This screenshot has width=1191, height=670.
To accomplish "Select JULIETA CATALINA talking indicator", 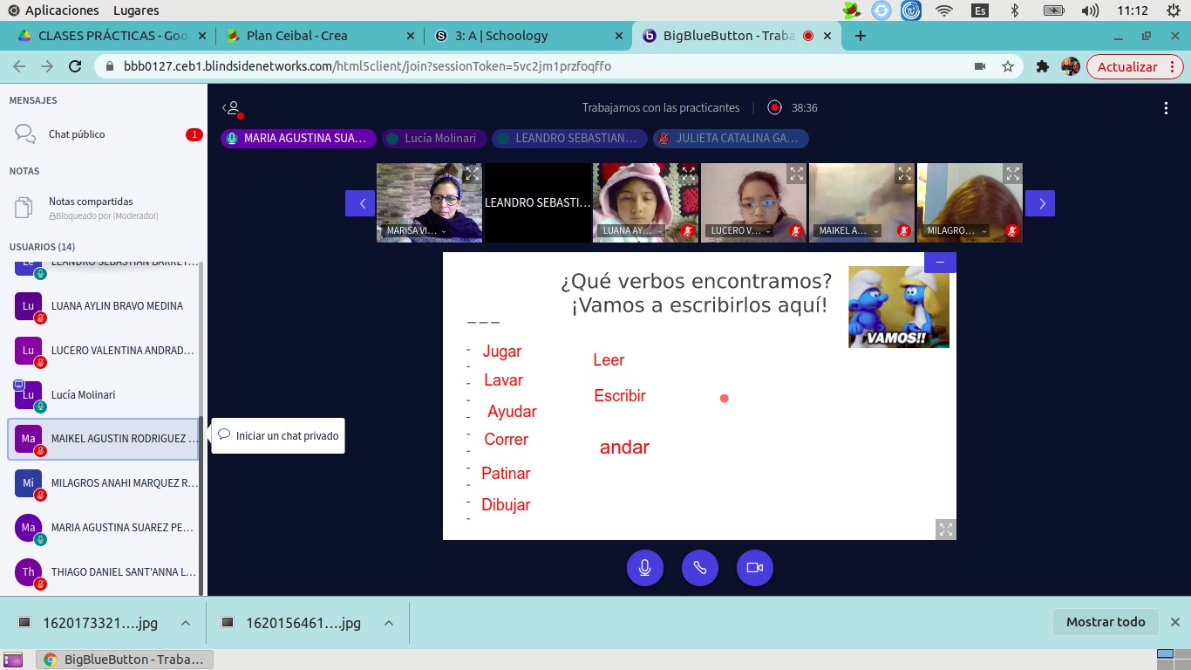I will click(731, 139).
